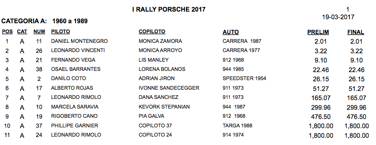The image size is (376, 145).
Task: Select the 912 1968 car of Fernando Vega
Action: point(233,60)
